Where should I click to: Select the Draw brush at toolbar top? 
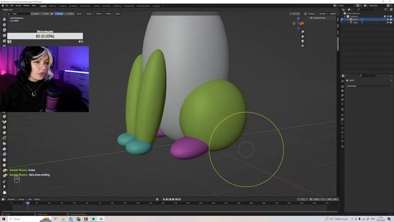[4, 19]
